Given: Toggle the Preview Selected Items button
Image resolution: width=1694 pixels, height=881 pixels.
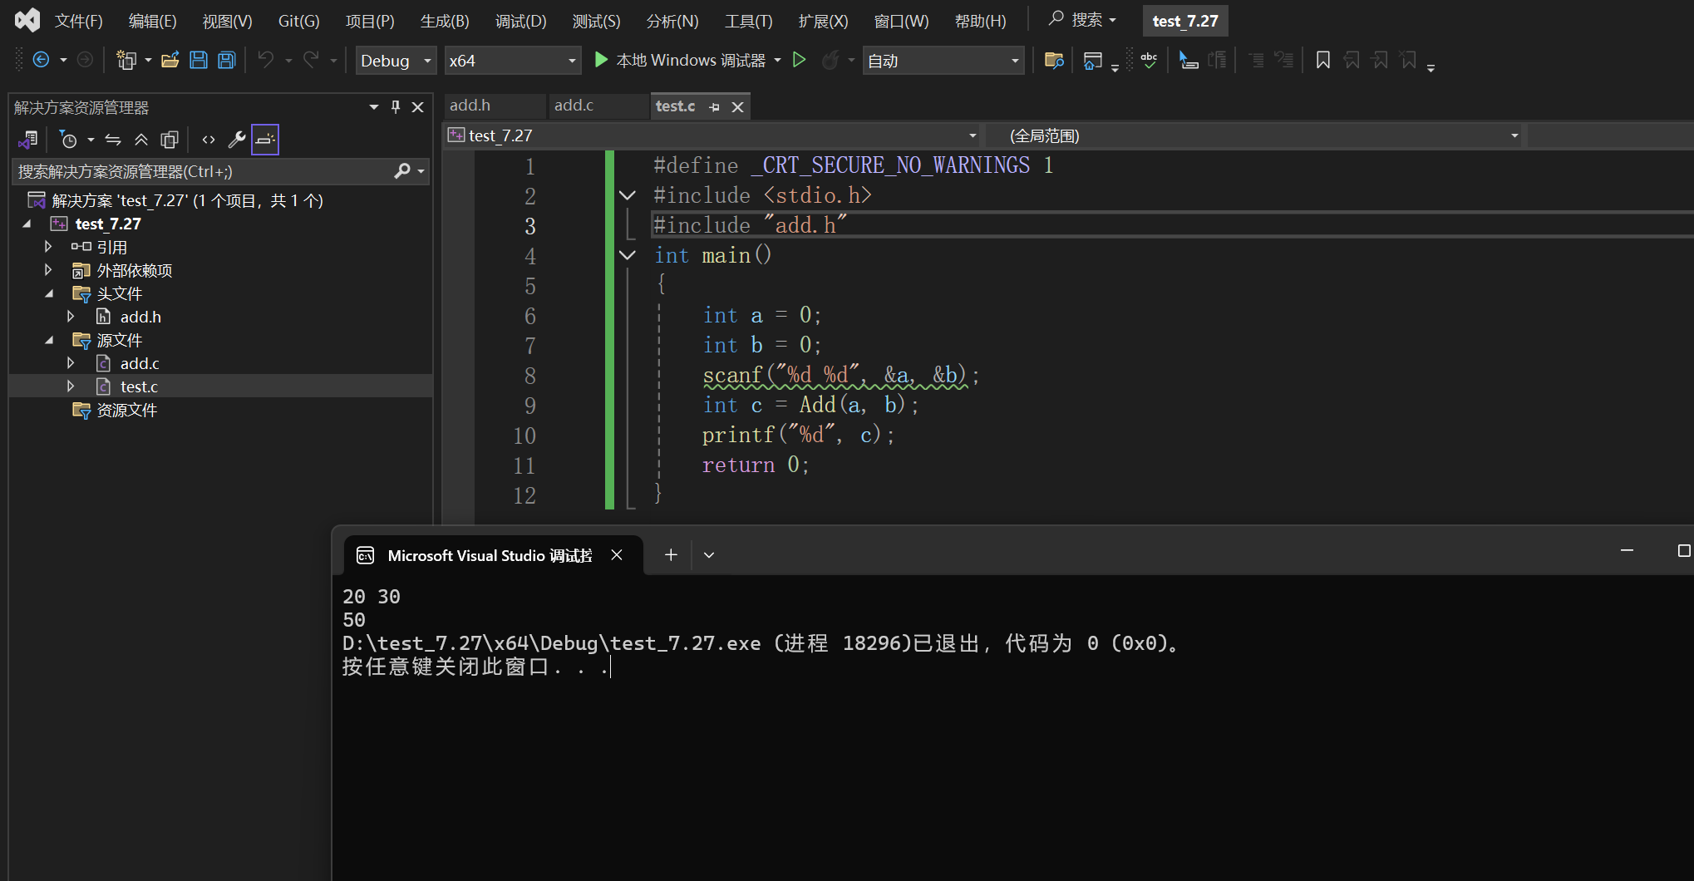Looking at the screenshot, I should click(264, 139).
